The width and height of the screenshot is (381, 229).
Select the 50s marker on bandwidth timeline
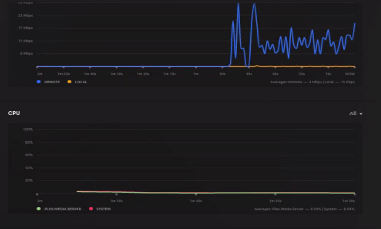tap(222, 74)
